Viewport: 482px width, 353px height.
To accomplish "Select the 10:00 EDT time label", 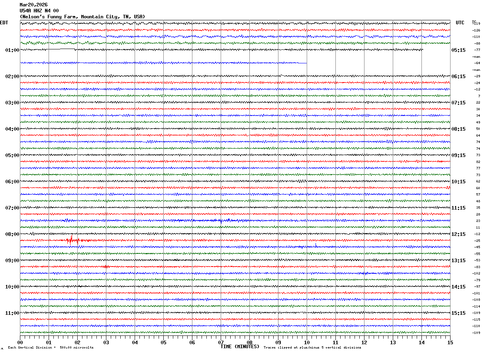I will coord(12,287).
